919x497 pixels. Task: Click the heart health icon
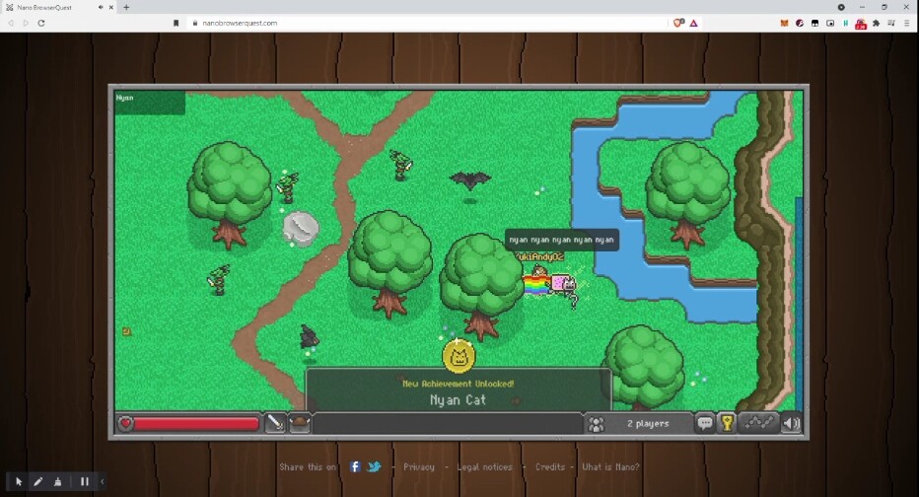pos(125,423)
